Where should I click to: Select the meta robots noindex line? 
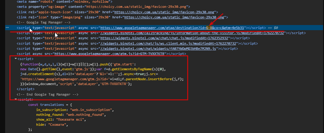click(x=64, y=2)
